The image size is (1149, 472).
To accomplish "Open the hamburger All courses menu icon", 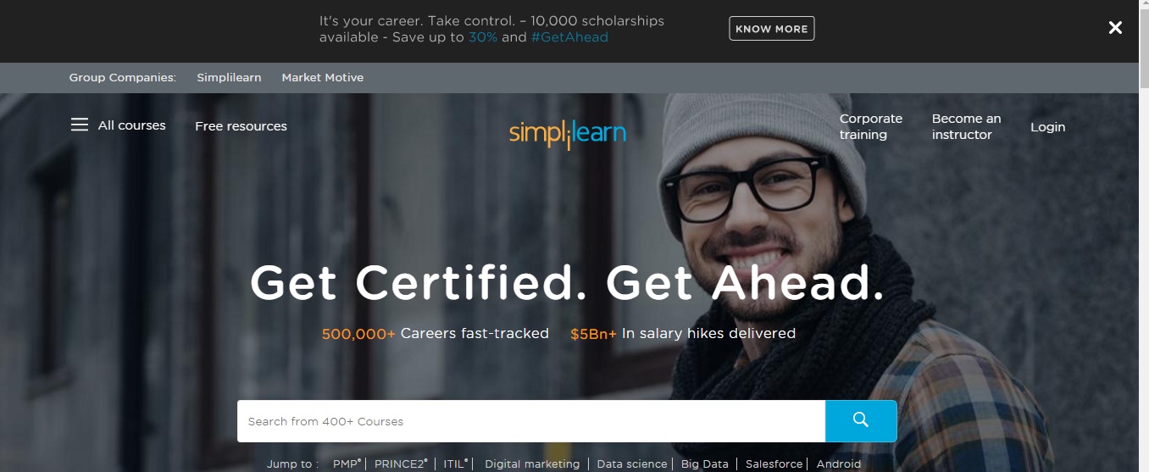I will (79, 125).
